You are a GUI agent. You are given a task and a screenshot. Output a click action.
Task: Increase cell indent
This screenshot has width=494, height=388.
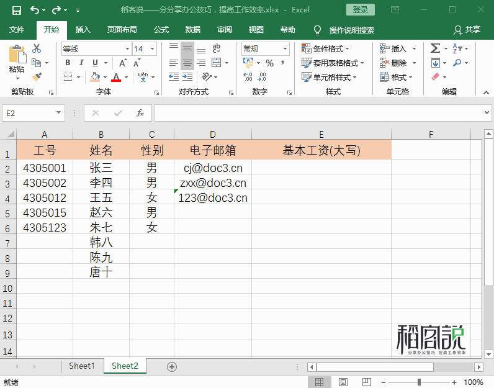(187, 77)
